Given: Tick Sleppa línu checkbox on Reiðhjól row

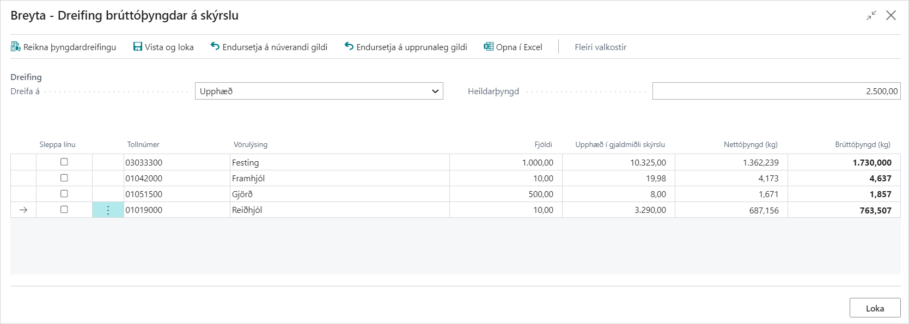Looking at the screenshot, I should (x=64, y=210).
